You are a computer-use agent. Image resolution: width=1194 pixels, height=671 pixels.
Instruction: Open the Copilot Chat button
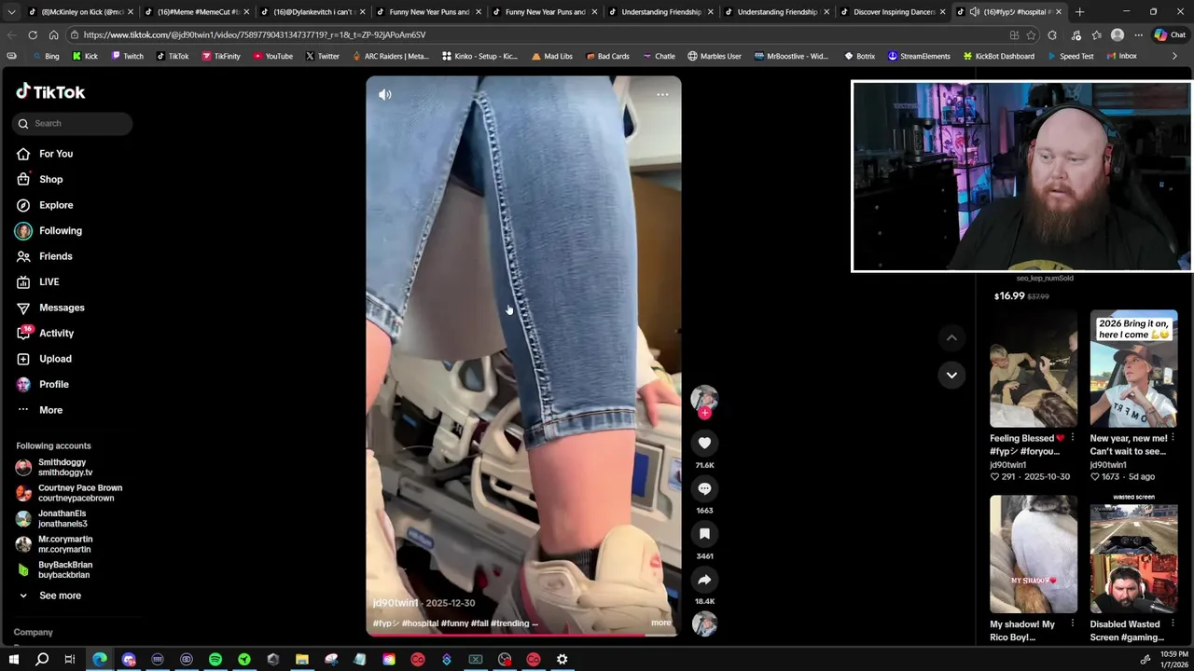click(x=1170, y=34)
